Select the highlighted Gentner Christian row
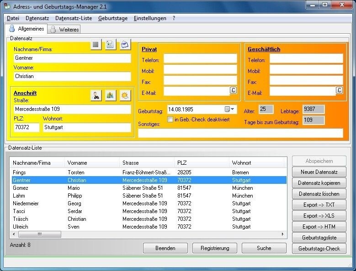This screenshot has width=356, height=271. (x=149, y=180)
